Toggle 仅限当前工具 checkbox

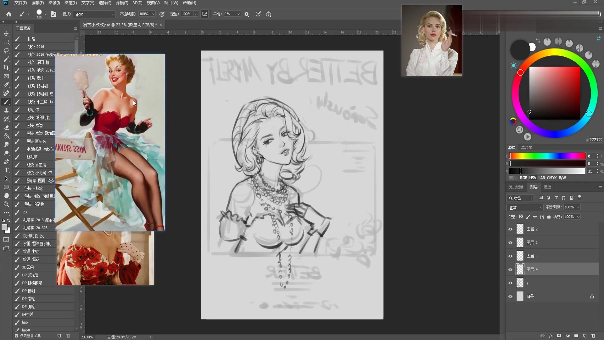click(x=16, y=336)
